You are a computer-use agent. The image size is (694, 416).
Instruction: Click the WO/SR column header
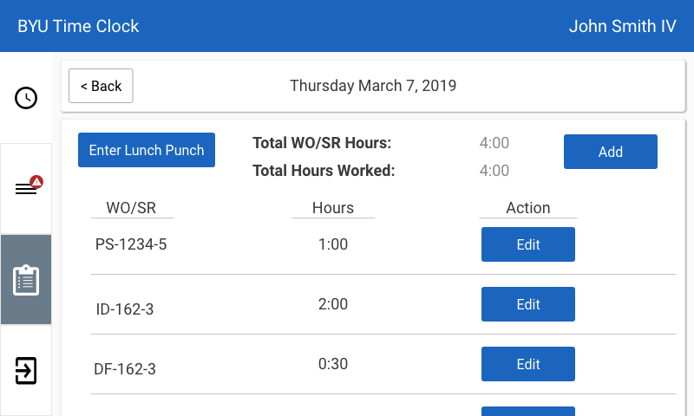click(x=131, y=208)
